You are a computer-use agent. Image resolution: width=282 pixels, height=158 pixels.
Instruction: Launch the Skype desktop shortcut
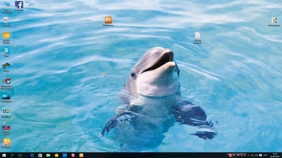click(x=6, y=52)
